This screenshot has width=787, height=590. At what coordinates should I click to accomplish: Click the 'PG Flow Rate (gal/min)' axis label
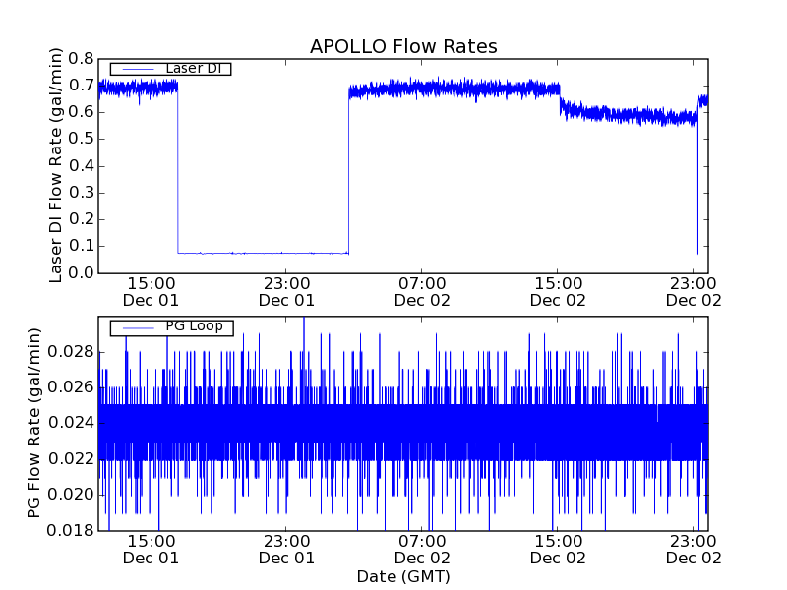coord(33,423)
